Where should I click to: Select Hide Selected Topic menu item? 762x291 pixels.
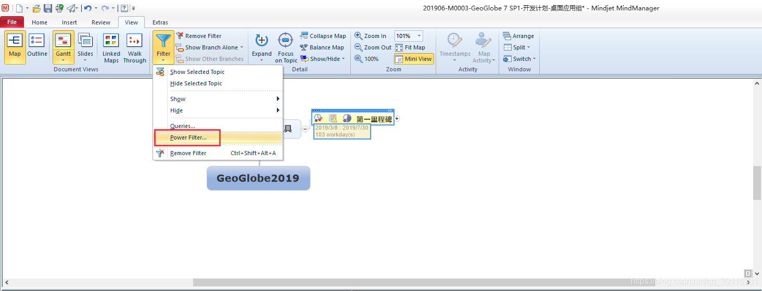click(x=218, y=83)
